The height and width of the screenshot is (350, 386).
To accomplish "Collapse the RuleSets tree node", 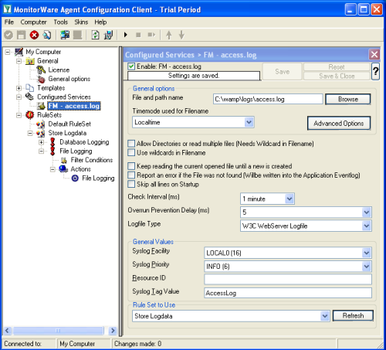I will [19, 115].
